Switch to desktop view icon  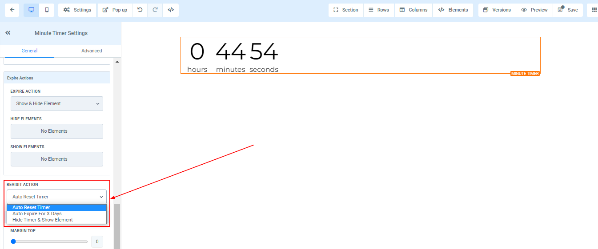coord(31,10)
